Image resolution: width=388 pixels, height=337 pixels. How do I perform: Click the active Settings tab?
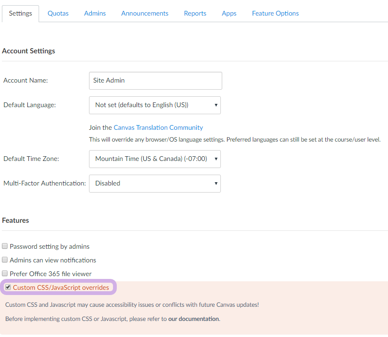(x=20, y=13)
